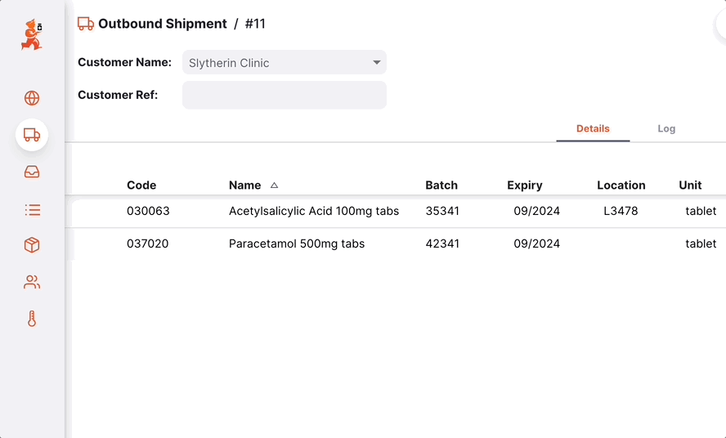Sort by the Code column header
726x438 pixels.
(141, 185)
